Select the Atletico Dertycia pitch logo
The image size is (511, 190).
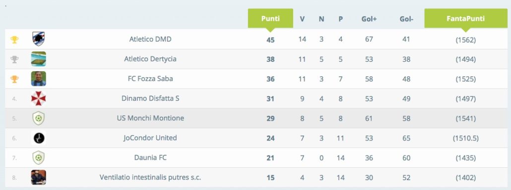click(x=39, y=59)
